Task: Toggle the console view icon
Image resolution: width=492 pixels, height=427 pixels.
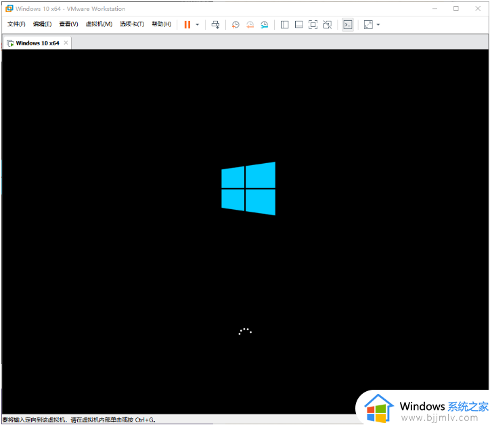Action: (x=348, y=25)
